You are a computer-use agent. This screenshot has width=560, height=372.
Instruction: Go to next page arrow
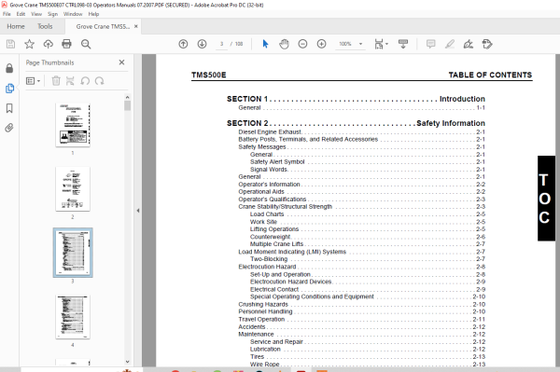coord(203,44)
